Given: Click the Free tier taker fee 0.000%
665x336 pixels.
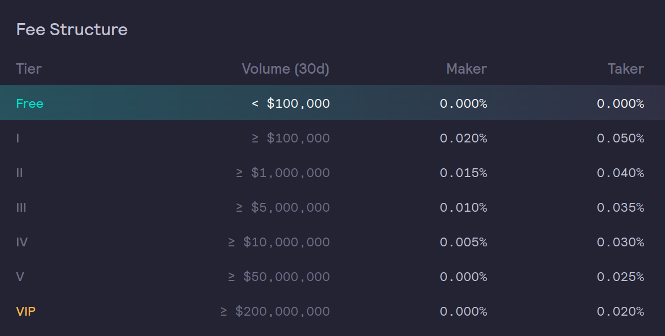Looking at the screenshot, I should (x=620, y=103).
